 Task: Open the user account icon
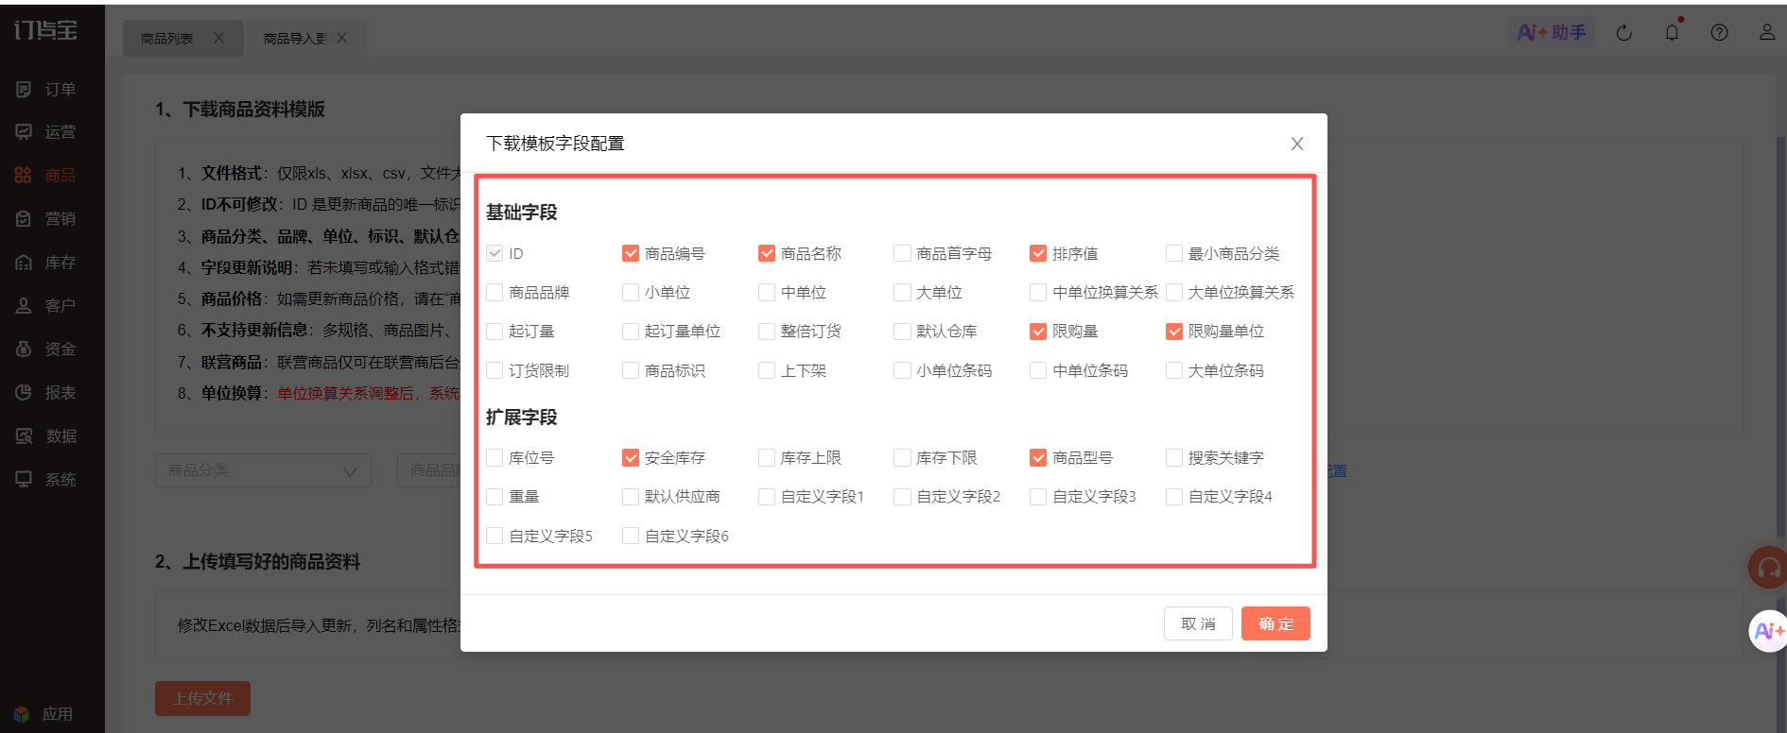[x=1767, y=33]
